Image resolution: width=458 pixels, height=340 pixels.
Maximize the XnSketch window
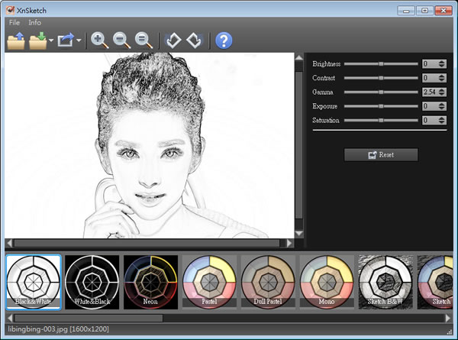pyautogui.click(x=424, y=11)
